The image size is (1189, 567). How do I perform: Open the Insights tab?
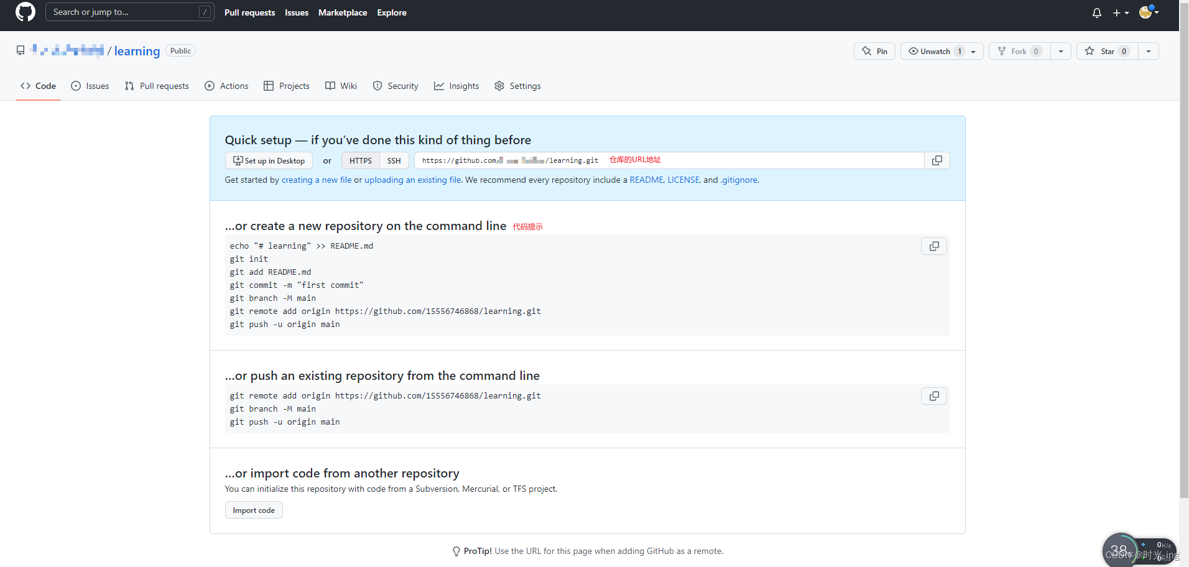click(456, 86)
